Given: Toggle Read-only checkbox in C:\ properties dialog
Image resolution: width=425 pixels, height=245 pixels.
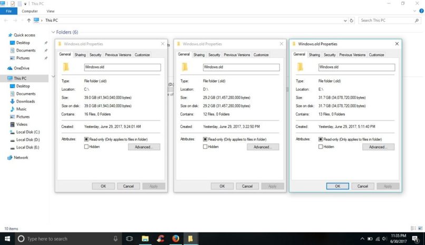Looking at the screenshot, I should pos(86,139).
